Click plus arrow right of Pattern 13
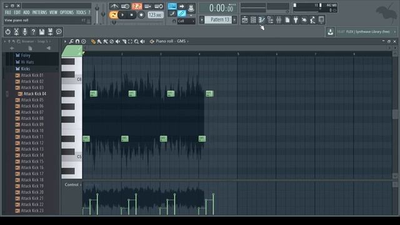The height and width of the screenshot is (225, 400). [x=234, y=19]
